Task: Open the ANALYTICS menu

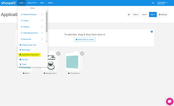Action: click(x=32, y=3)
